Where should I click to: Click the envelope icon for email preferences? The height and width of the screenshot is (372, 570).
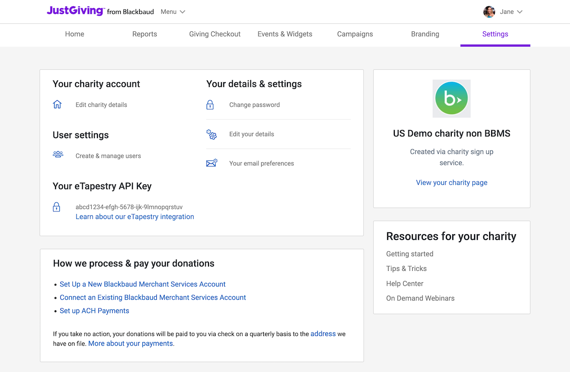click(211, 163)
